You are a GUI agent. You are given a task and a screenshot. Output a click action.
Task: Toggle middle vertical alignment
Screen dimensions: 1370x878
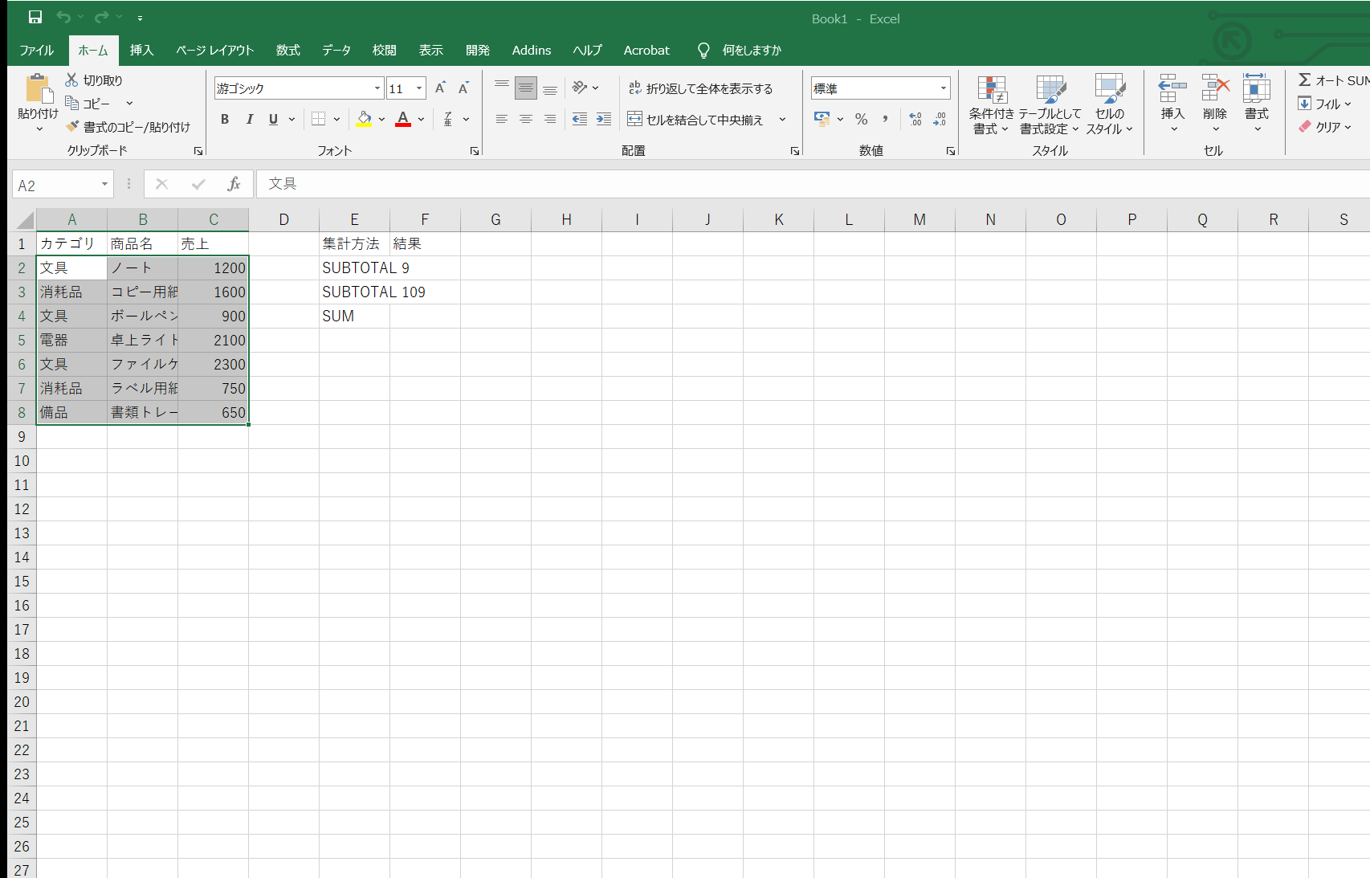[525, 88]
